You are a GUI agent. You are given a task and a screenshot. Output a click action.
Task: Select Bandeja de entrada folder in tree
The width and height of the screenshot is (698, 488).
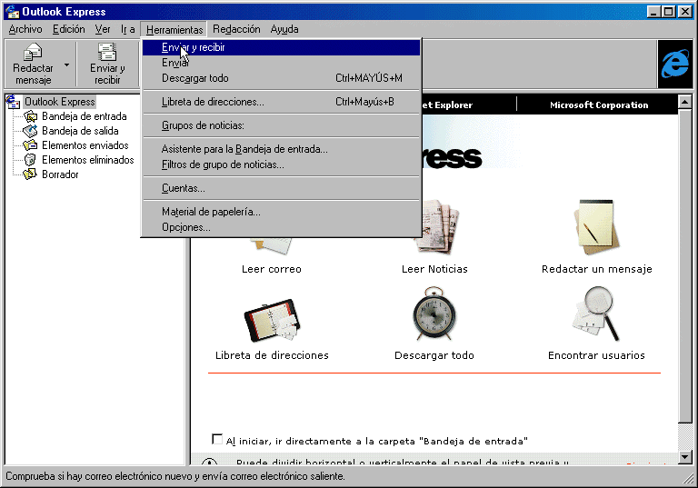tap(84, 116)
